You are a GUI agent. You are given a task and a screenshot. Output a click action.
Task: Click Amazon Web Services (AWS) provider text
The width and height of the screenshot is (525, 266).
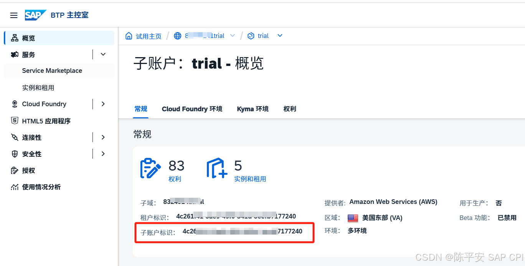[393, 202]
